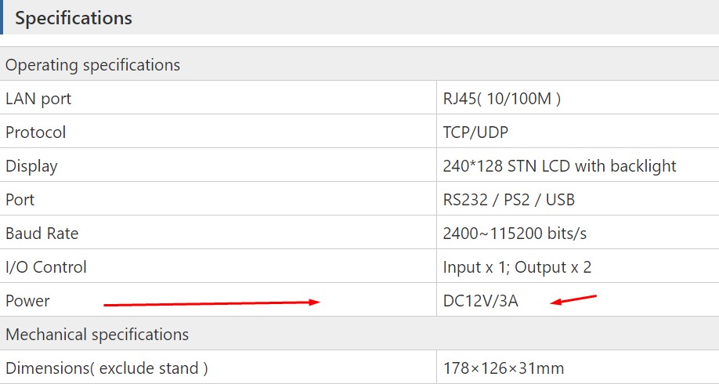Select the TCP/UDP value cell

(475, 132)
